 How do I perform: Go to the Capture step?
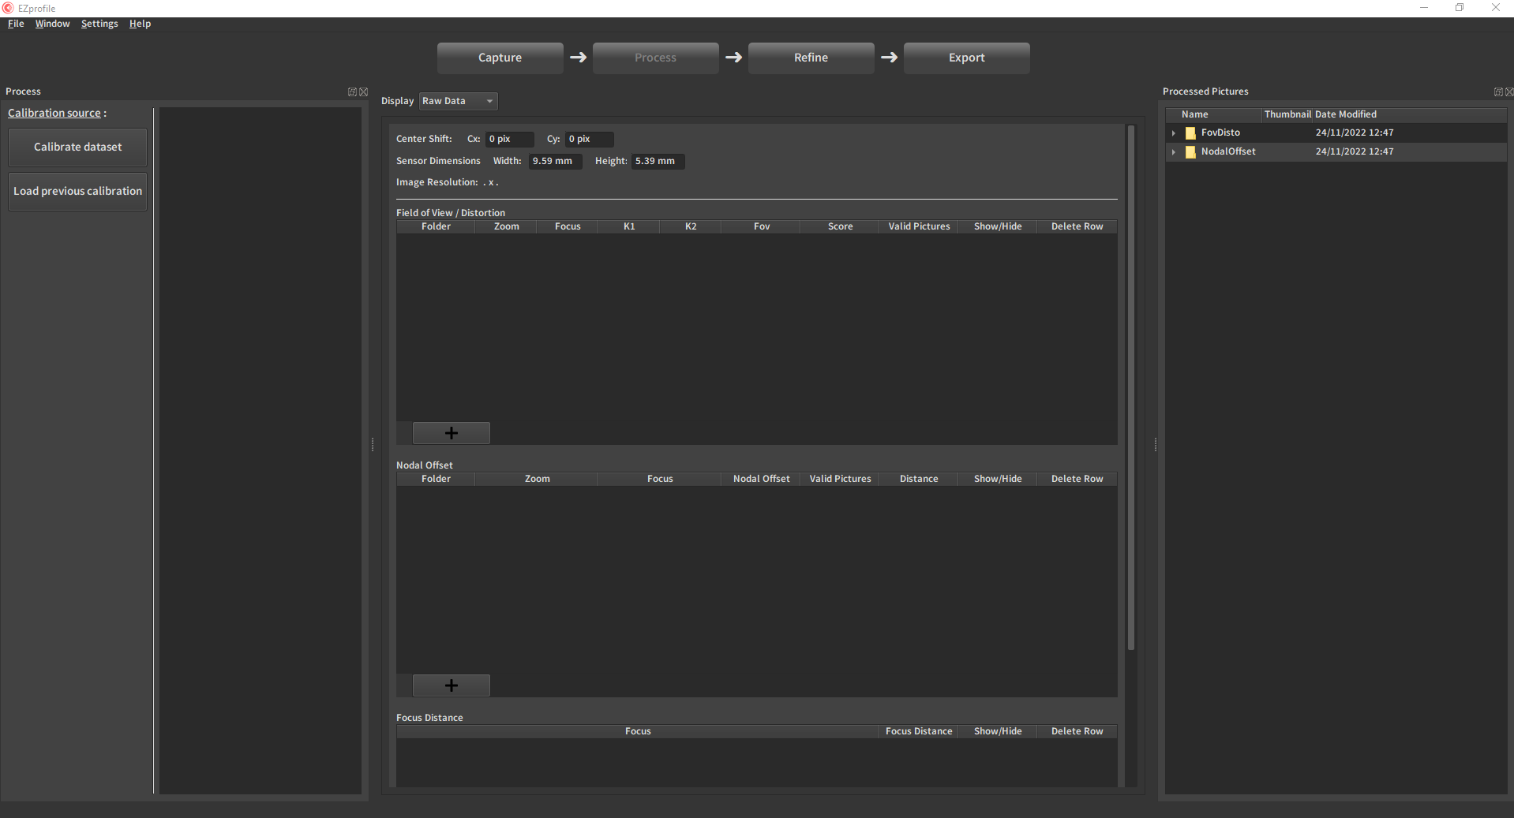point(500,58)
